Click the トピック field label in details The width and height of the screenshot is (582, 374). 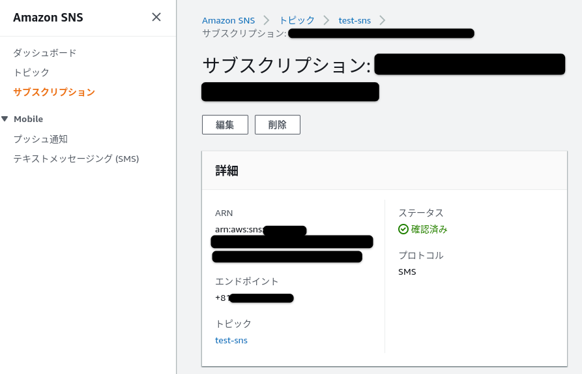tap(233, 324)
